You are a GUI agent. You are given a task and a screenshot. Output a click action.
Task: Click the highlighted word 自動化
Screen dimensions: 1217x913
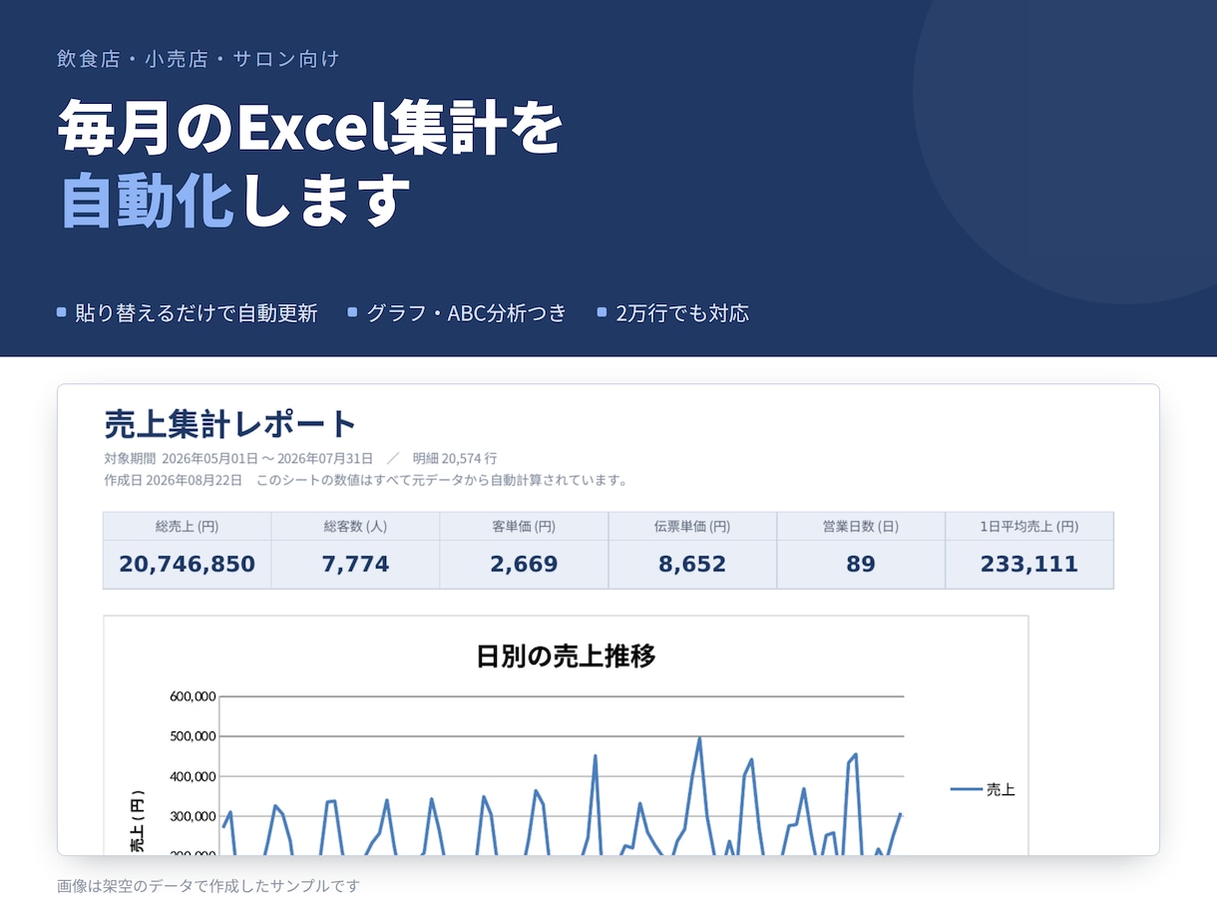[x=147, y=201]
